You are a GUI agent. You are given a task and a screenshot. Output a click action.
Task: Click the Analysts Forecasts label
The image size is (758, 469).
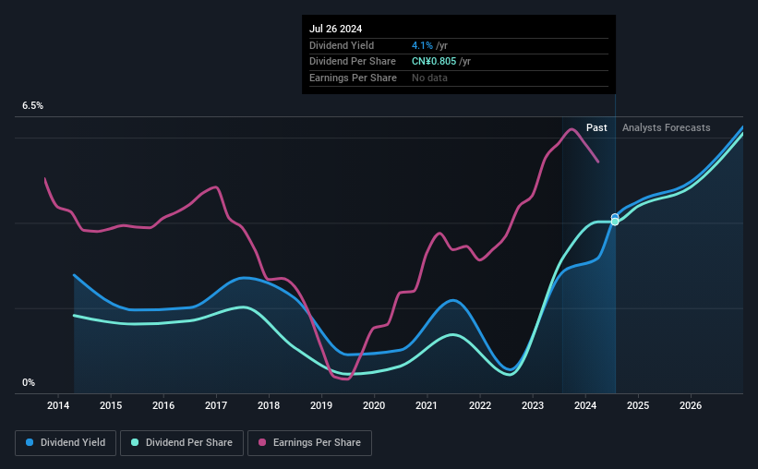pyautogui.click(x=667, y=127)
